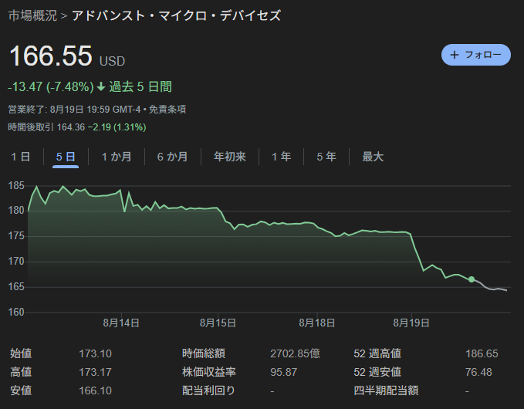Click the 高値 value 173.17
The height and width of the screenshot is (409, 524).
(x=95, y=372)
